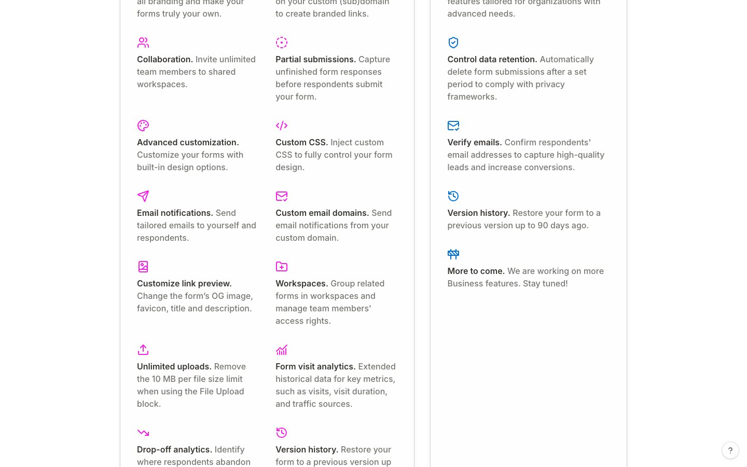Click the Form visit analytics chart icon
The image size is (747, 467).
point(282,350)
